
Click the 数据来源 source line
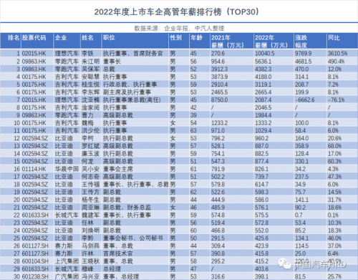179,29
